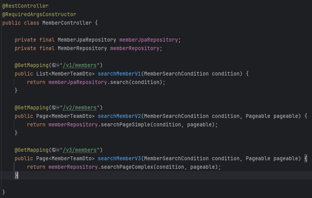Open the URL dropdown arrow for /v2/members
The height and width of the screenshot is (198, 312).
[58, 107]
